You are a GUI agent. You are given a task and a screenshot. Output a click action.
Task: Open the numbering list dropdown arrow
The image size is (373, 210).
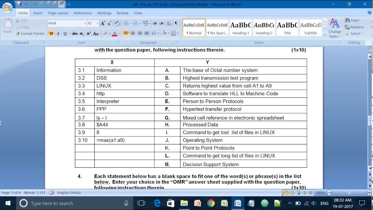[x=140, y=23]
